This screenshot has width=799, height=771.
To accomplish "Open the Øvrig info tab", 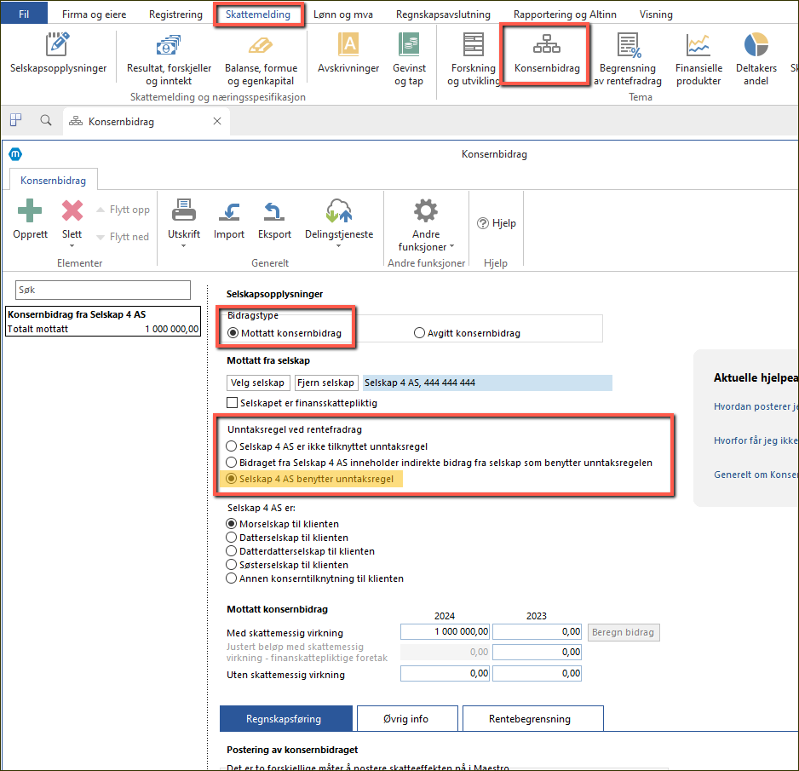I will pos(407,718).
